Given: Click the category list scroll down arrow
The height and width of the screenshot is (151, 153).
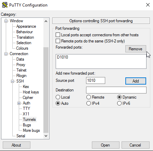Looking at the screenshot, I should (46, 136).
